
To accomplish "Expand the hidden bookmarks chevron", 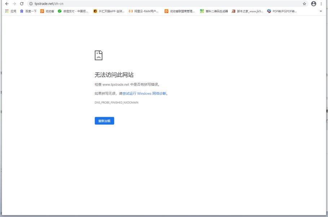I will tap(321, 11).
